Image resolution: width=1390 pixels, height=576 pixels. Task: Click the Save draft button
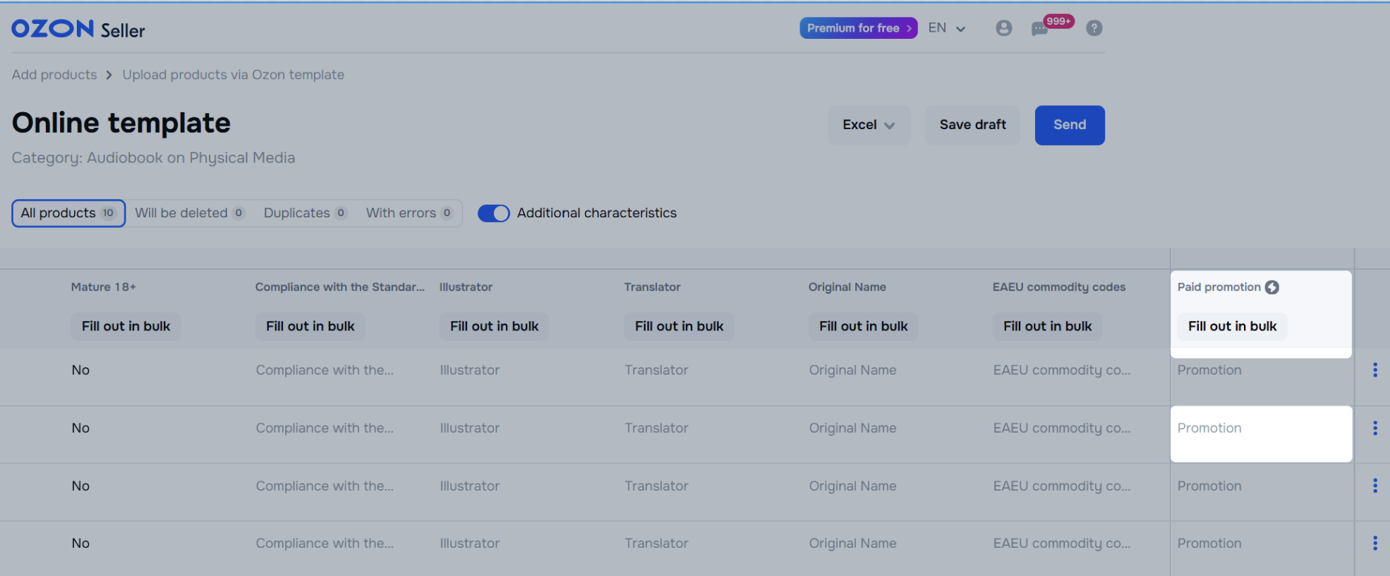[972, 125]
